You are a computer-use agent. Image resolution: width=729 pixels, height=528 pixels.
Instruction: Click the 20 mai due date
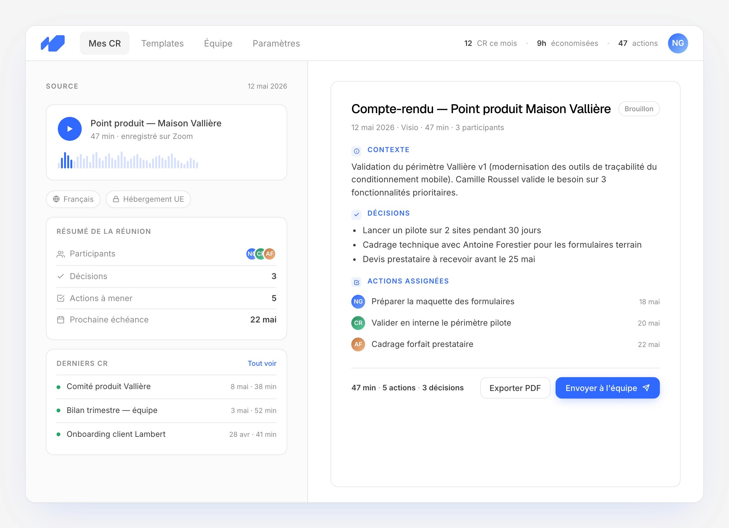tap(648, 323)
